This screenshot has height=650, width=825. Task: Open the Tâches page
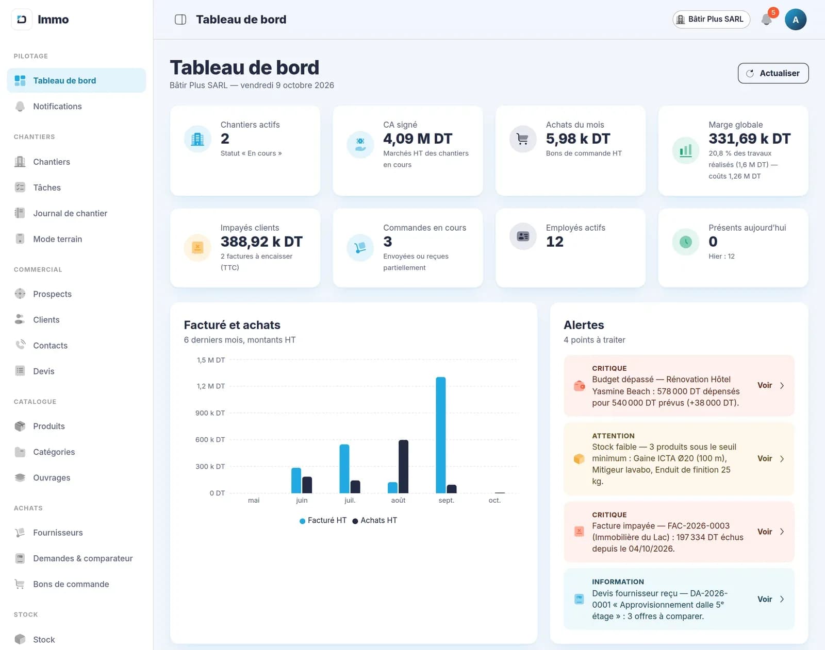tap(76, 187)
